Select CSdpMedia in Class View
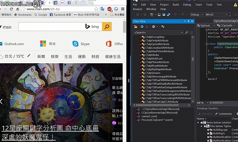 [152, 55]
